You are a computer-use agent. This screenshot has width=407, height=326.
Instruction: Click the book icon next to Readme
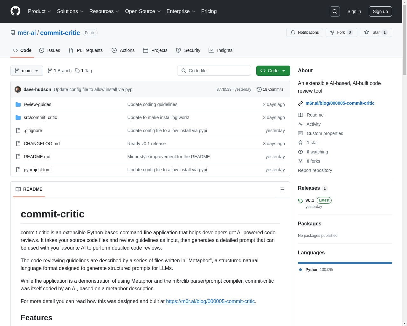click(300, 115)
